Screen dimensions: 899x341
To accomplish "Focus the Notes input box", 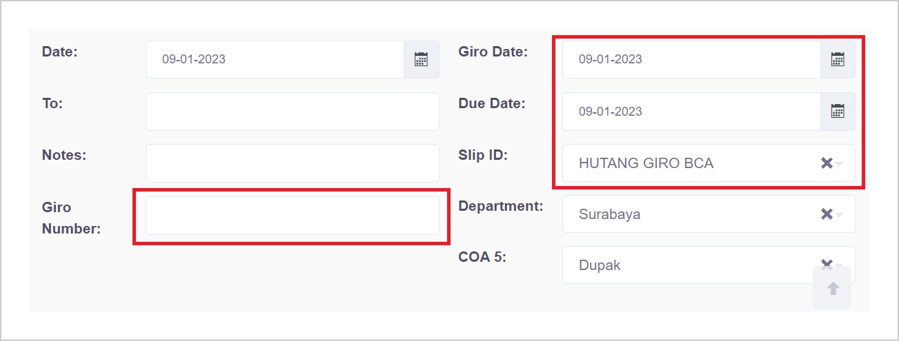I will tap(292, 163).
